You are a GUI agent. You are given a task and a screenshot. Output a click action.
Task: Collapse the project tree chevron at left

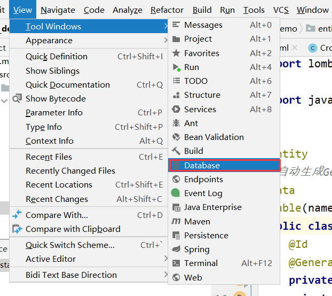[4, 101]
